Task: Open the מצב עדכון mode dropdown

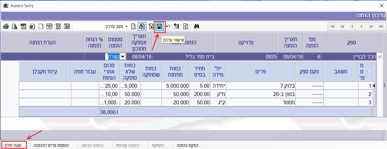Action: (x=126, y=26)
